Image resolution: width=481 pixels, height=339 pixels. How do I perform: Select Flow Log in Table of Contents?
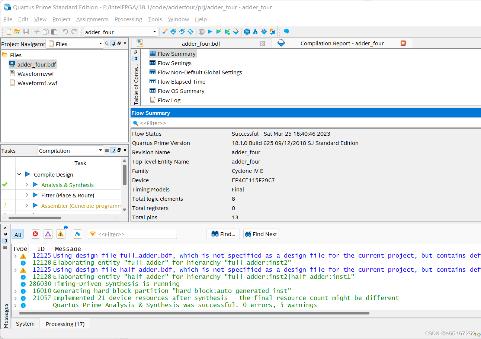tap(169, 100)
